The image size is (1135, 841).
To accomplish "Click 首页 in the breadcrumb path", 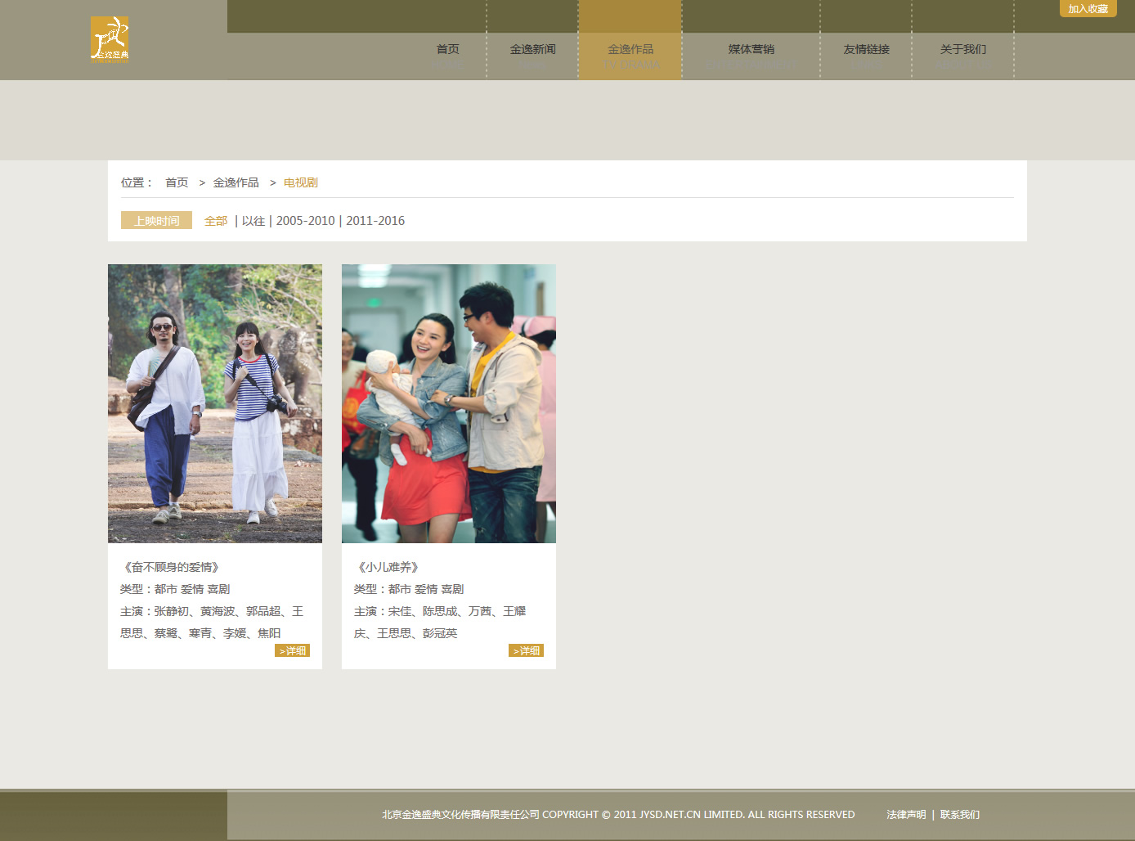I will [x=177, y=182].
